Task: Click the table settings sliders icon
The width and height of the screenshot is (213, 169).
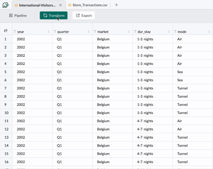Action: [x=6, y=31]
